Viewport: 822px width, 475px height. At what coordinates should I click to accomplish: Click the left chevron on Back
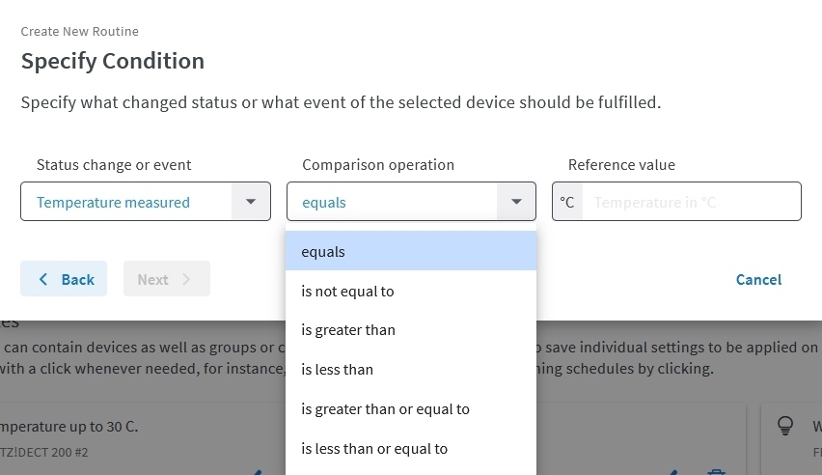tap(43, 279)
